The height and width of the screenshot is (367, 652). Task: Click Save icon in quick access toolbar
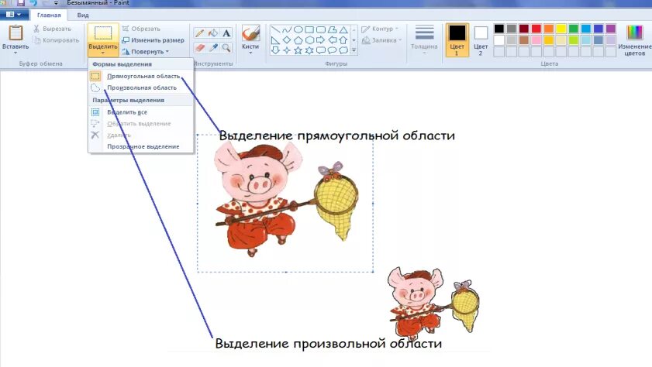coord(21,3)
